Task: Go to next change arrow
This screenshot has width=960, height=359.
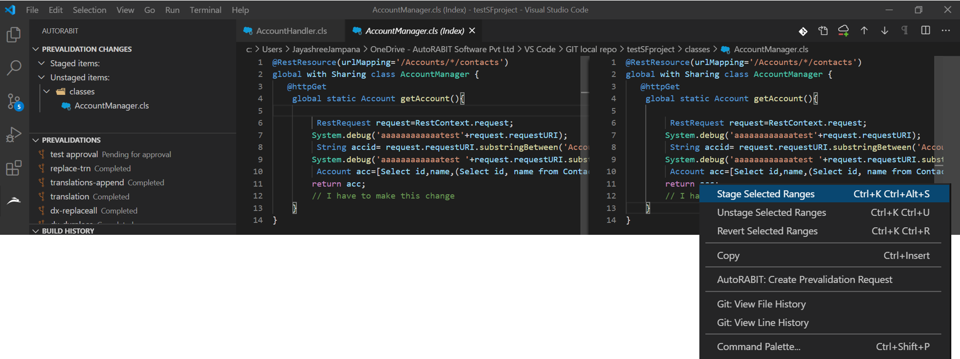Action: coord(885,31)
